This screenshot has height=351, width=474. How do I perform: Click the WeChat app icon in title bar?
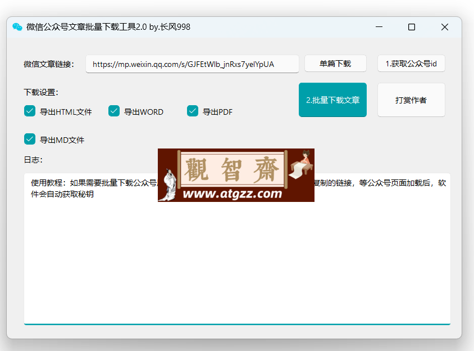[x=17, y=27]
